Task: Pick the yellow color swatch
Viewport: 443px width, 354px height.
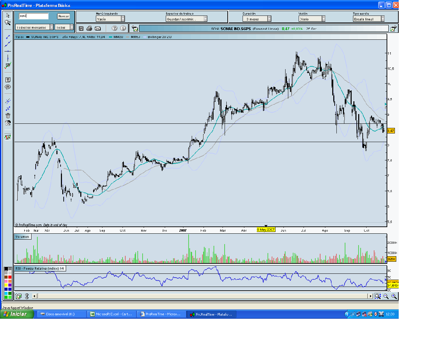Action: 6,285
